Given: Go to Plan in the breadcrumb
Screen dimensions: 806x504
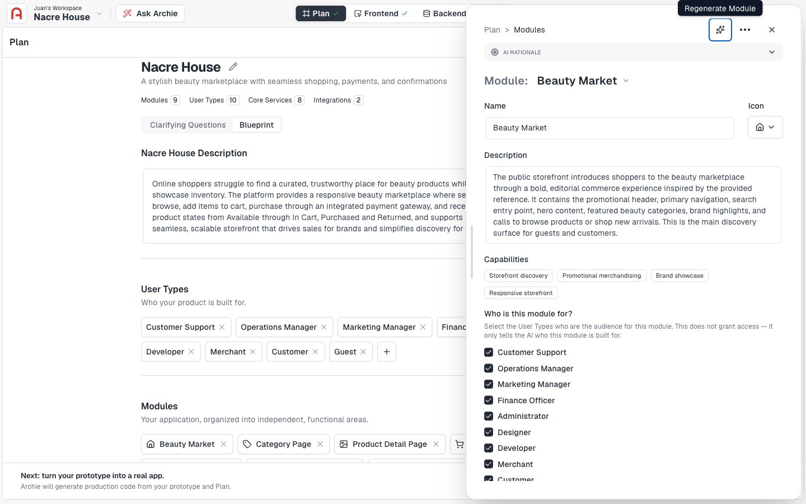Looking at the screenshot, I should [492, 30].
